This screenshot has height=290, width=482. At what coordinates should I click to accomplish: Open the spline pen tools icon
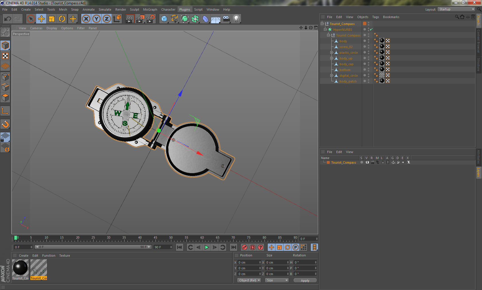point(174,19)
